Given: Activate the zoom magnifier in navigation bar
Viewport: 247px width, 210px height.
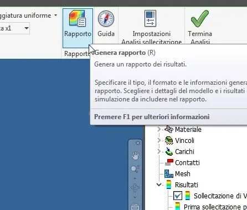Looking at the screenshot, I should (135, 169).
